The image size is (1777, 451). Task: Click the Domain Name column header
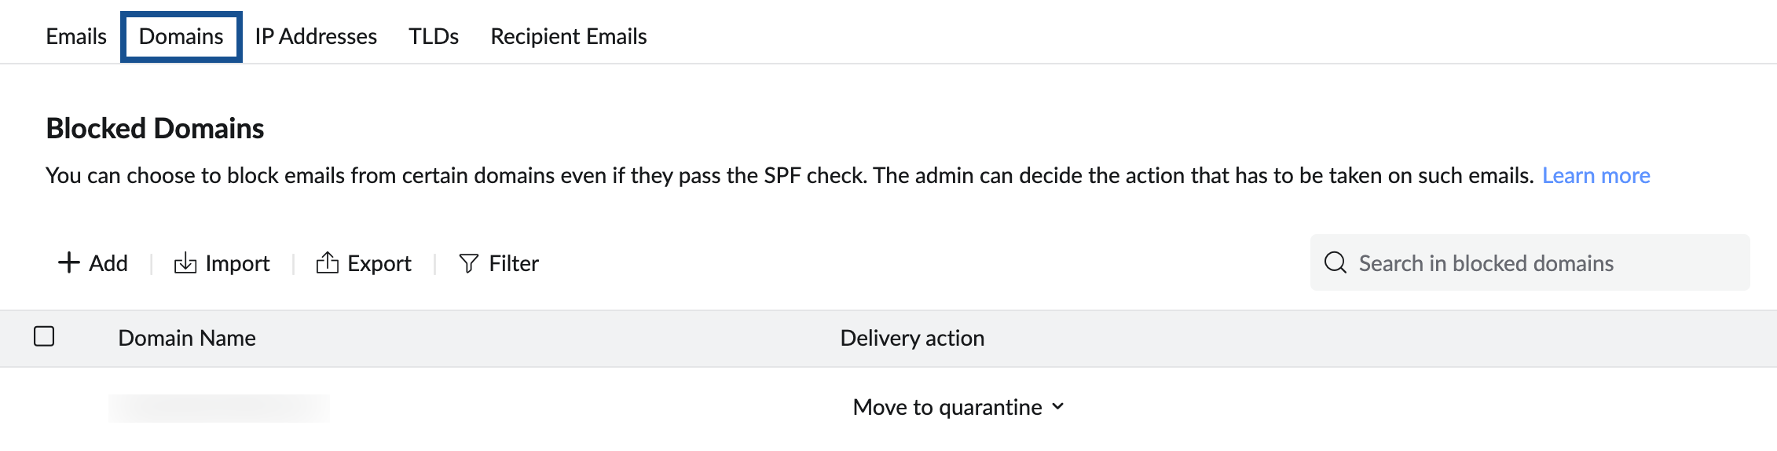187,338
